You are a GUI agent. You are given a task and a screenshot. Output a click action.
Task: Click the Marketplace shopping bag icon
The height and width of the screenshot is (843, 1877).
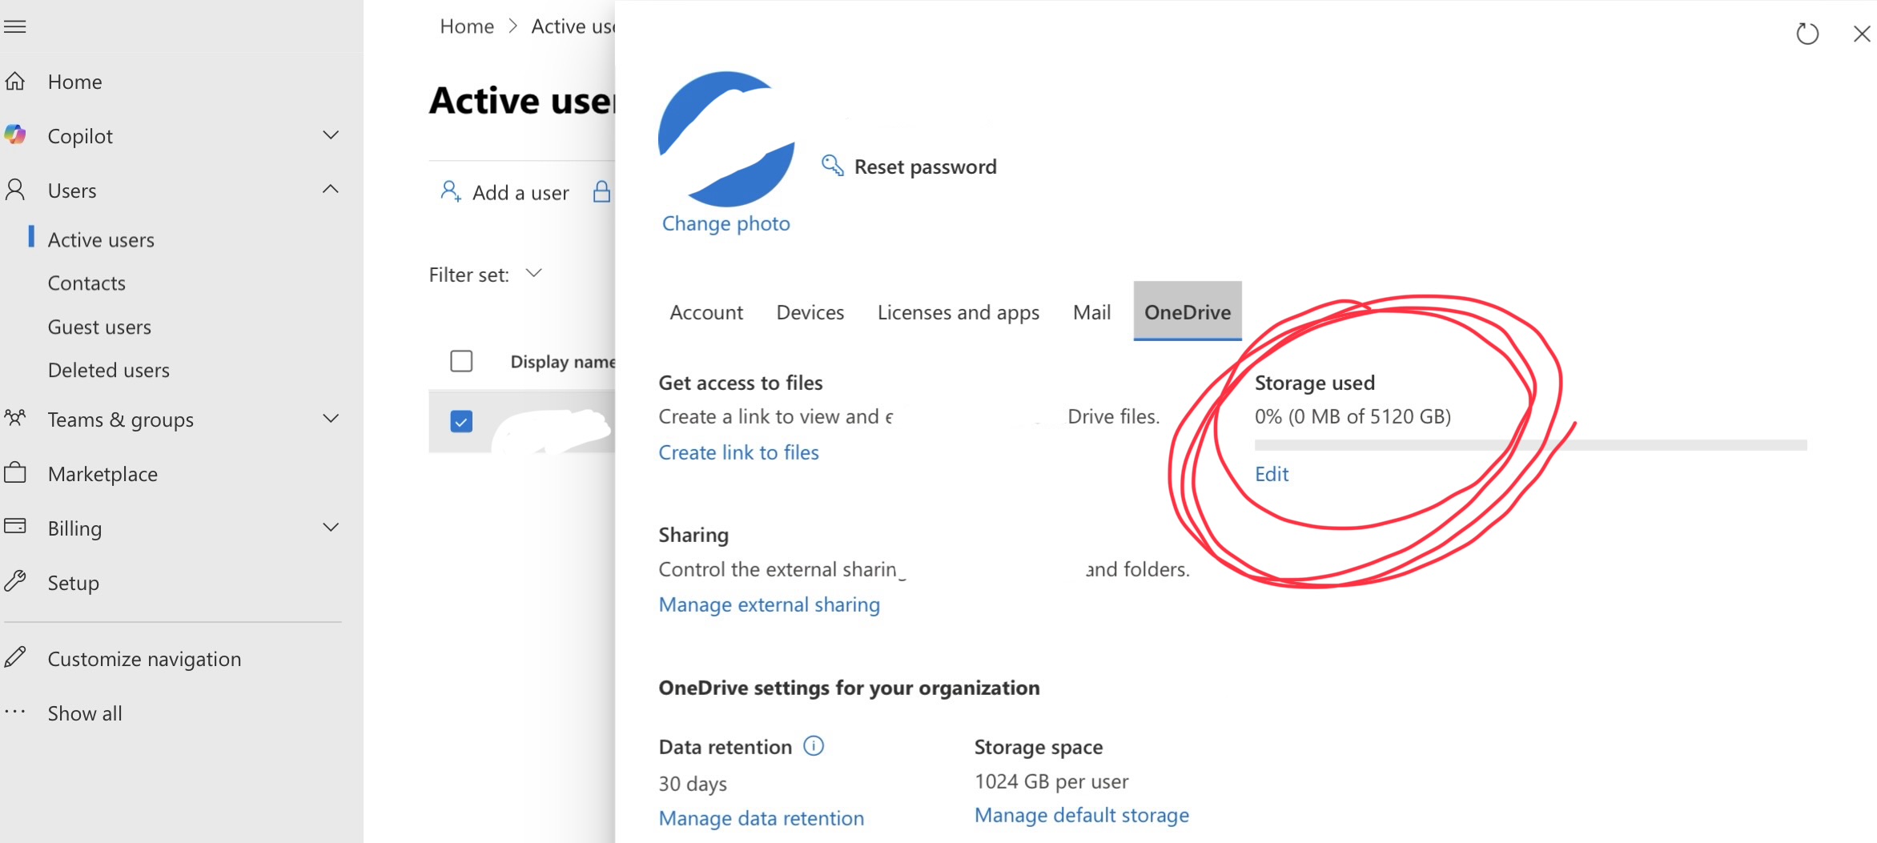point(15,473)
